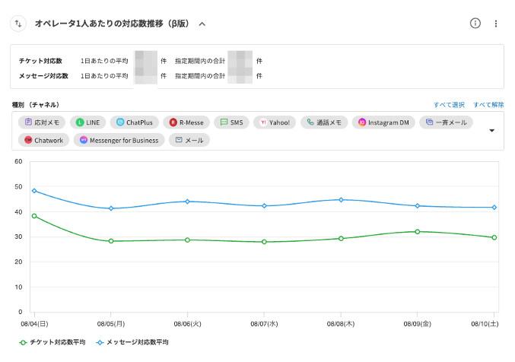Image resolution: width=515 pixels, height=362 pixels.
Task: Select the SMS channel chip
Action: coord(232,122)
